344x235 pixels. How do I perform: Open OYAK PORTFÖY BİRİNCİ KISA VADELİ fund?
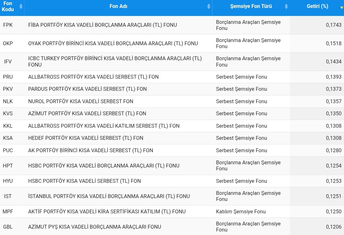[x=113, y=43]
